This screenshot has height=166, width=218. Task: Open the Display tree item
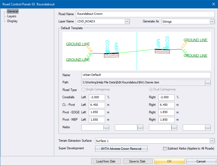coord(12,21)
